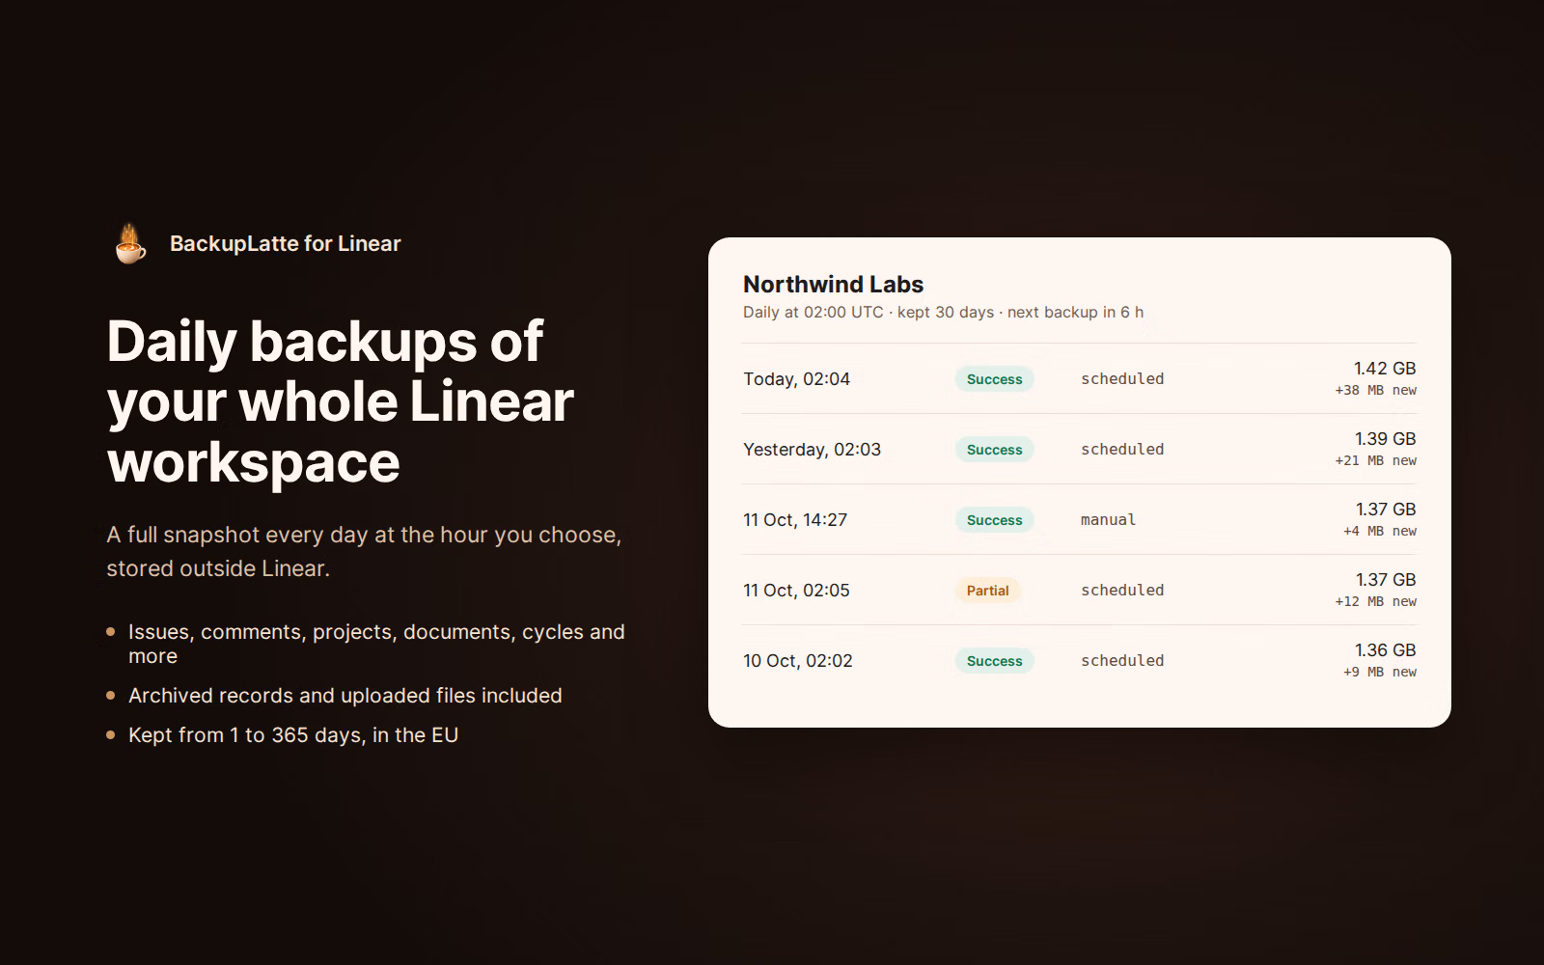Image resolution: width=1544 pixels, height=965 pixels.
Task: Click the "A full snapshot every day" subheading
Action: point(364,552)
